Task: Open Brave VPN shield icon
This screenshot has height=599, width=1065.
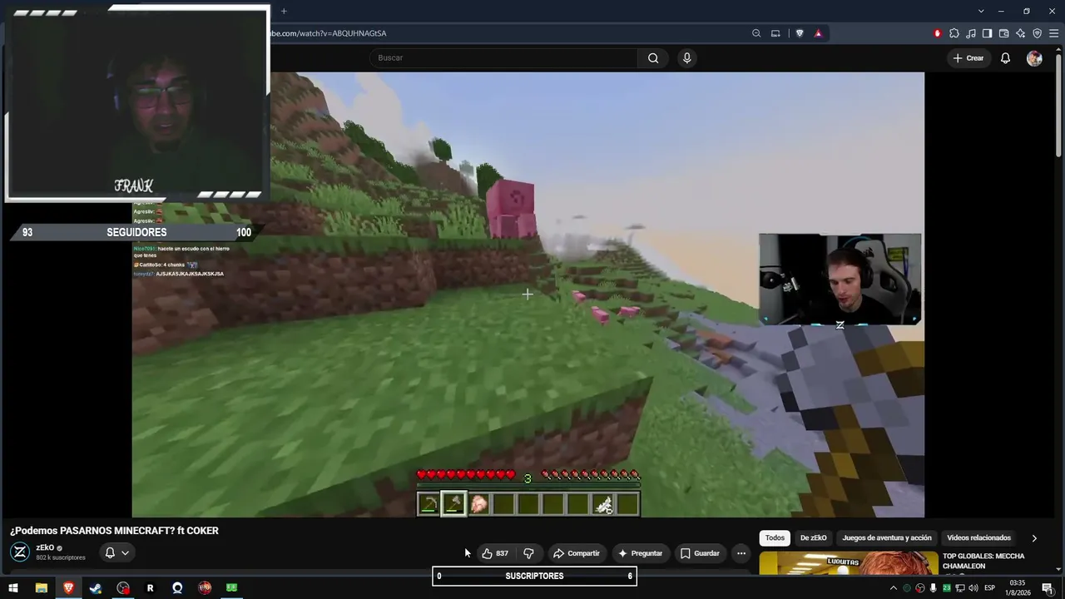Action: (x=1038, y=33)
